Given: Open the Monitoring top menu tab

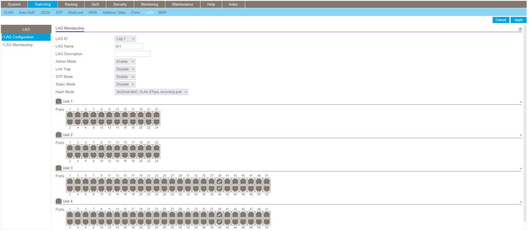Looking at the screenshot, I should point(149,4).
